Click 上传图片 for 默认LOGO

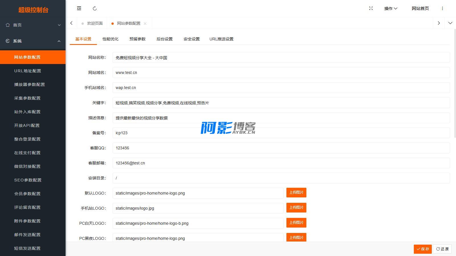click(x=296, y=193)
